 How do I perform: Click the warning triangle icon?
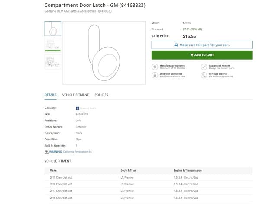pyautogui.click(x=46, y=152)
